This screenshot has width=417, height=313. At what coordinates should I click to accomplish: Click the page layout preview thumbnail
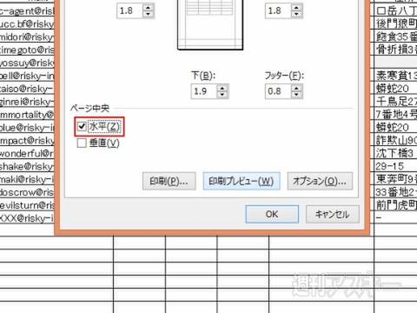click(210, 24)
